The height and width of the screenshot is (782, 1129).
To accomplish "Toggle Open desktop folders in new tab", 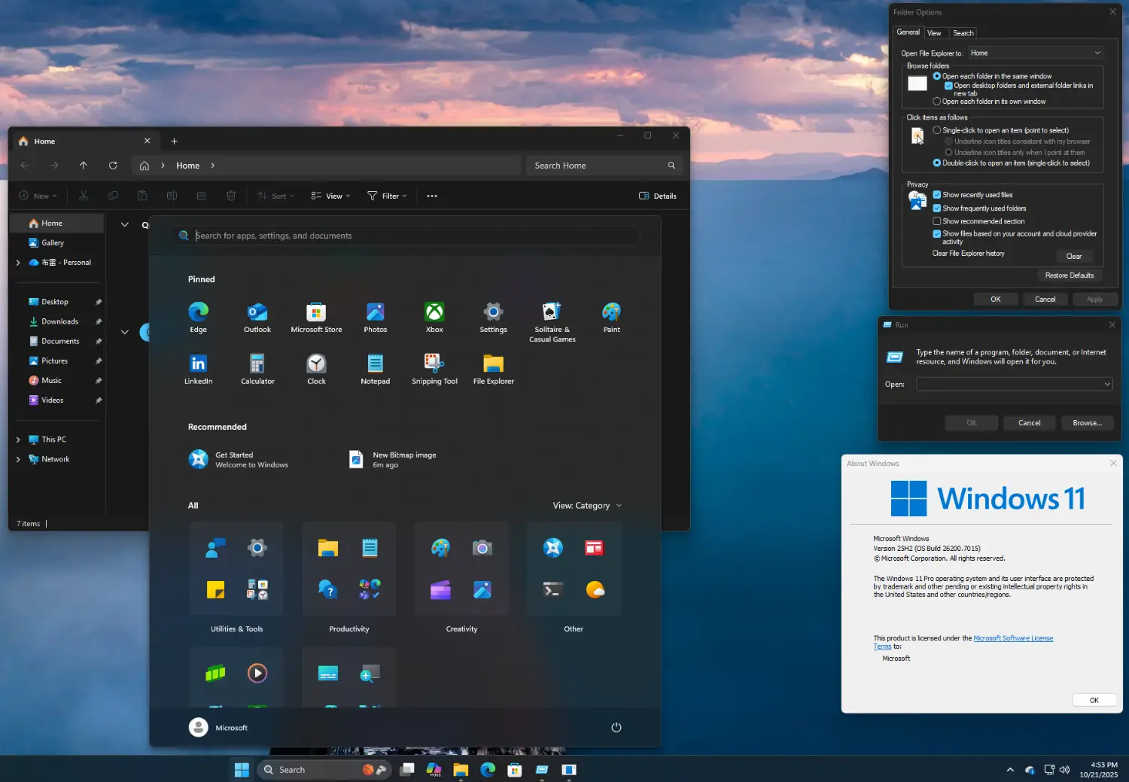I will [949, 86].
